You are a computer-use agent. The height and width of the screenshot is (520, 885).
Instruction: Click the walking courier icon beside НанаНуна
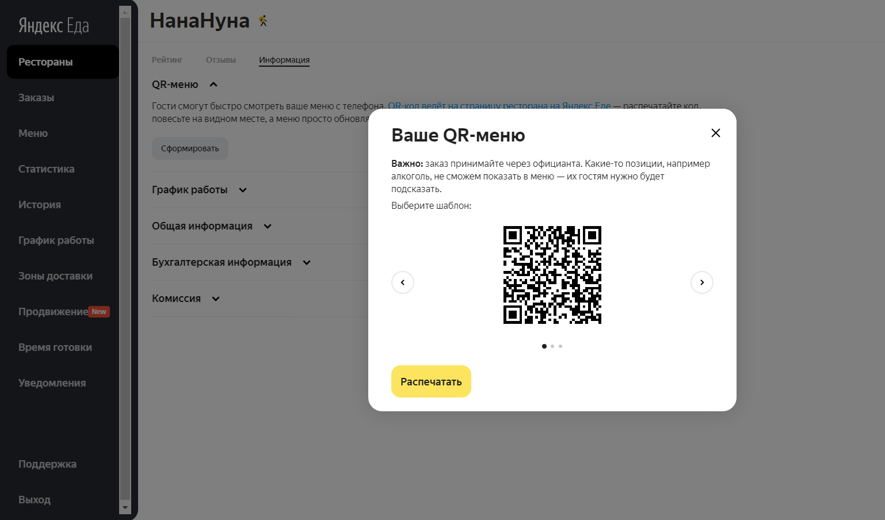point(263,21)
